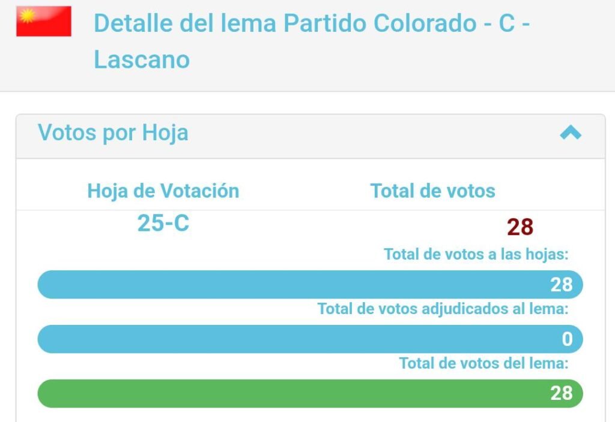Viewport: 615px width, 422px height.
Task: Click the Total de votos a las hojas label
Action: coord(476,254)
